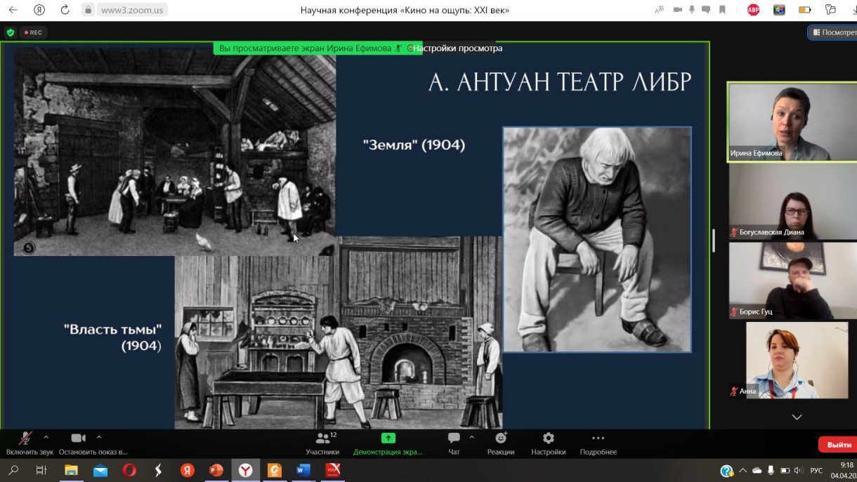Expand audio options arrow beside microphone

46,436
